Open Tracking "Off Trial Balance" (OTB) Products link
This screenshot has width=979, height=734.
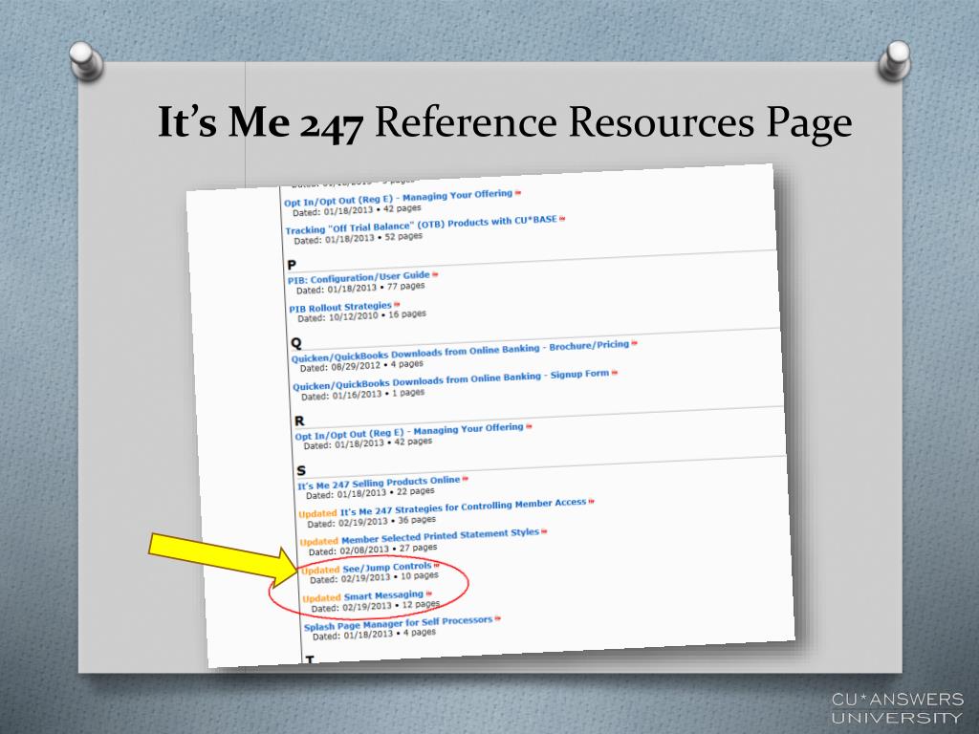point(422,225)
